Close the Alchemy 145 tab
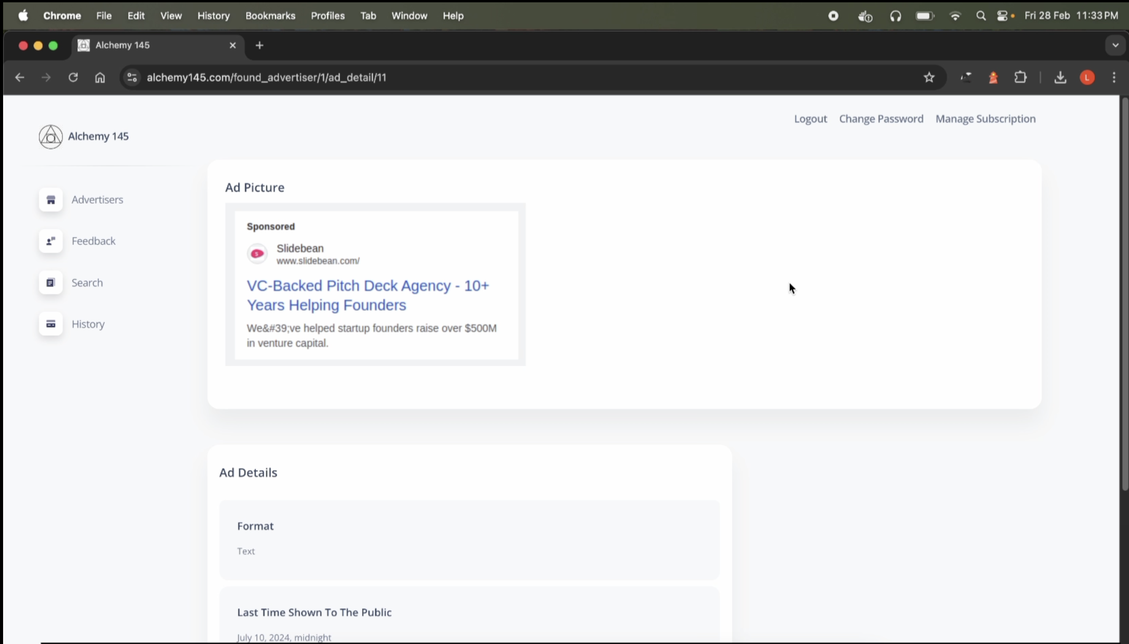The image size is (1129, 644). tap(233, 46)
